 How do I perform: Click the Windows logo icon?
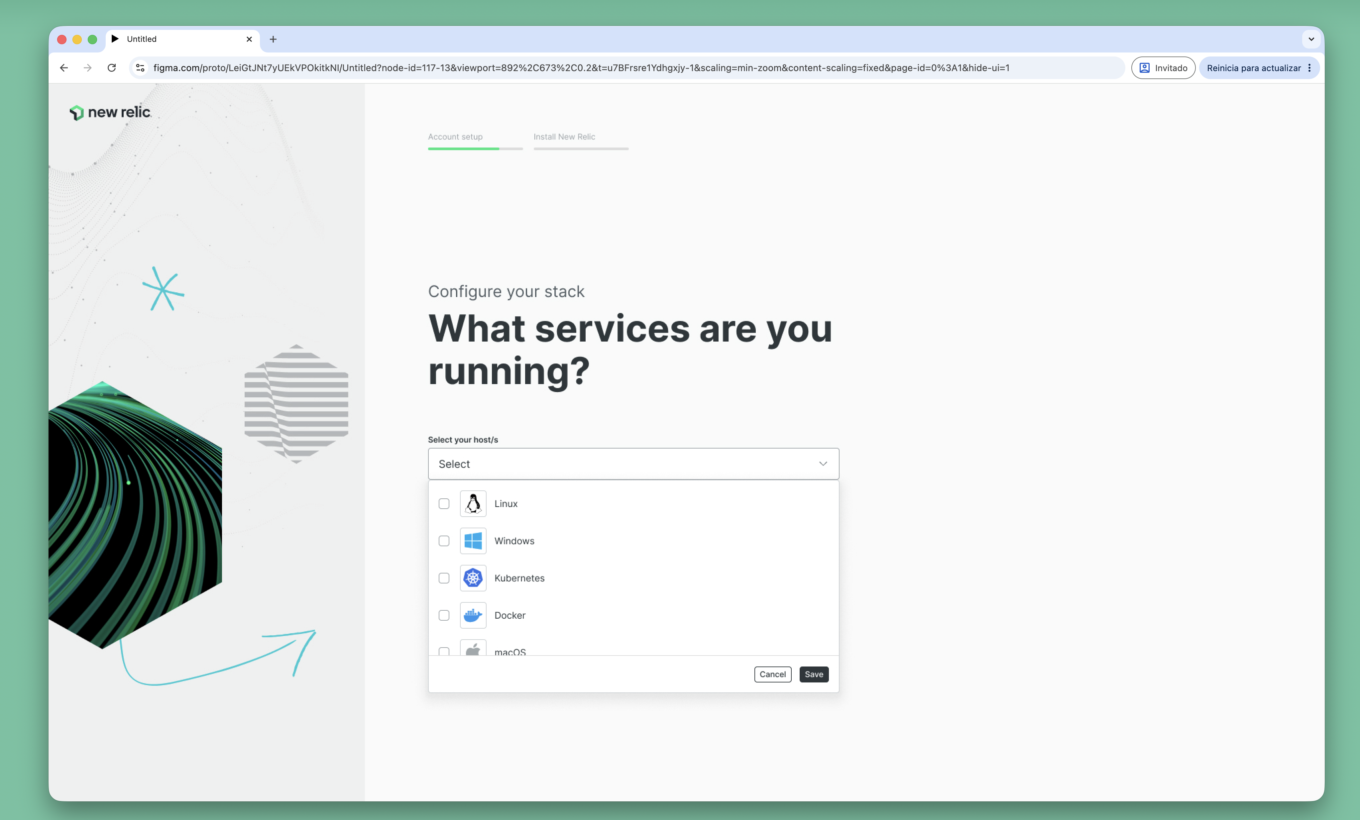point(473,541)
